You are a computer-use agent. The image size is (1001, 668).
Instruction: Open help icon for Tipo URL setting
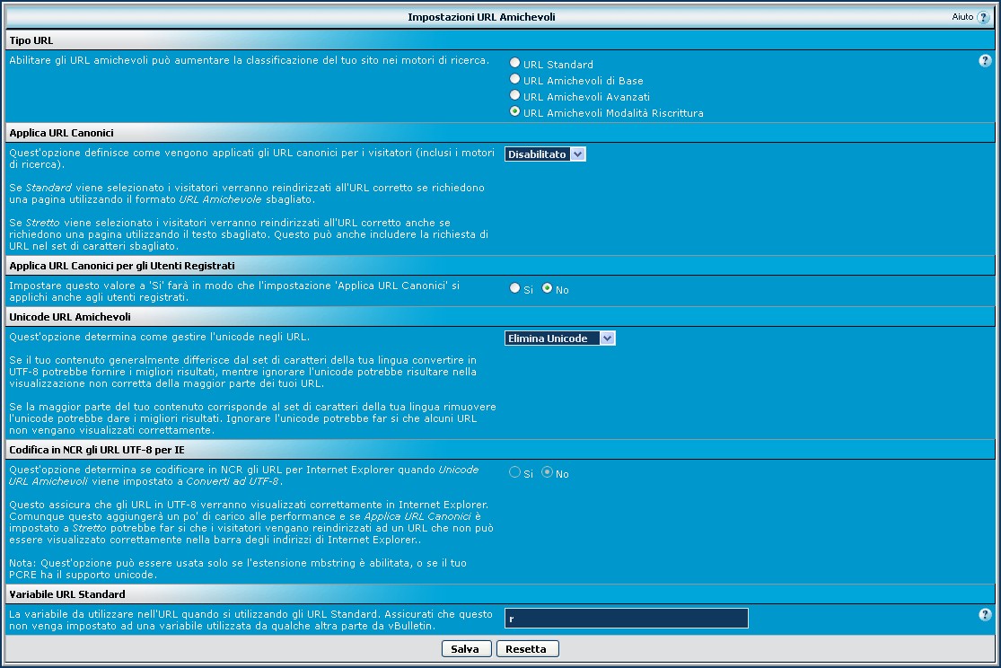[985, 61]
